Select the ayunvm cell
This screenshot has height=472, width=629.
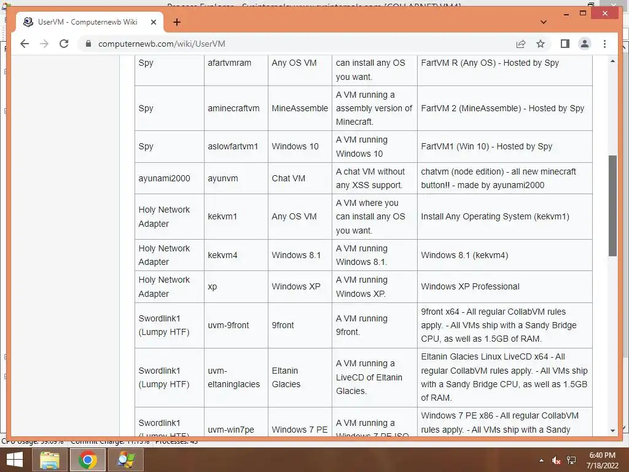click(x=236, y=178)
